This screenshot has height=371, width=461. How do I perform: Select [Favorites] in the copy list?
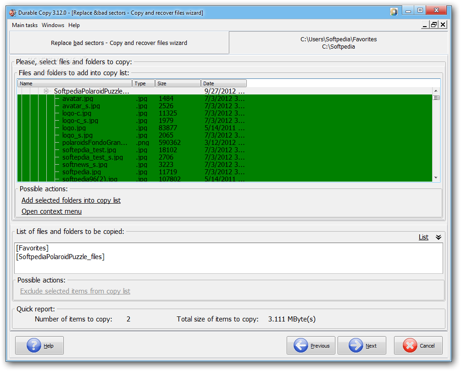[33, 248]
